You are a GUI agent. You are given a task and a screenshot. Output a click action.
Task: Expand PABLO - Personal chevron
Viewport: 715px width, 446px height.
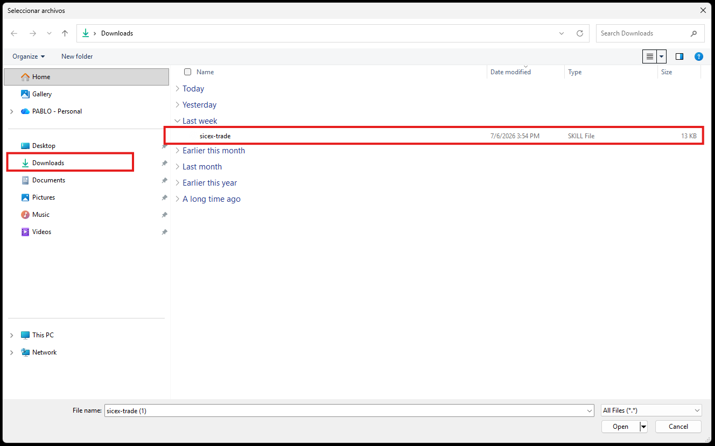tap(12, 111)
